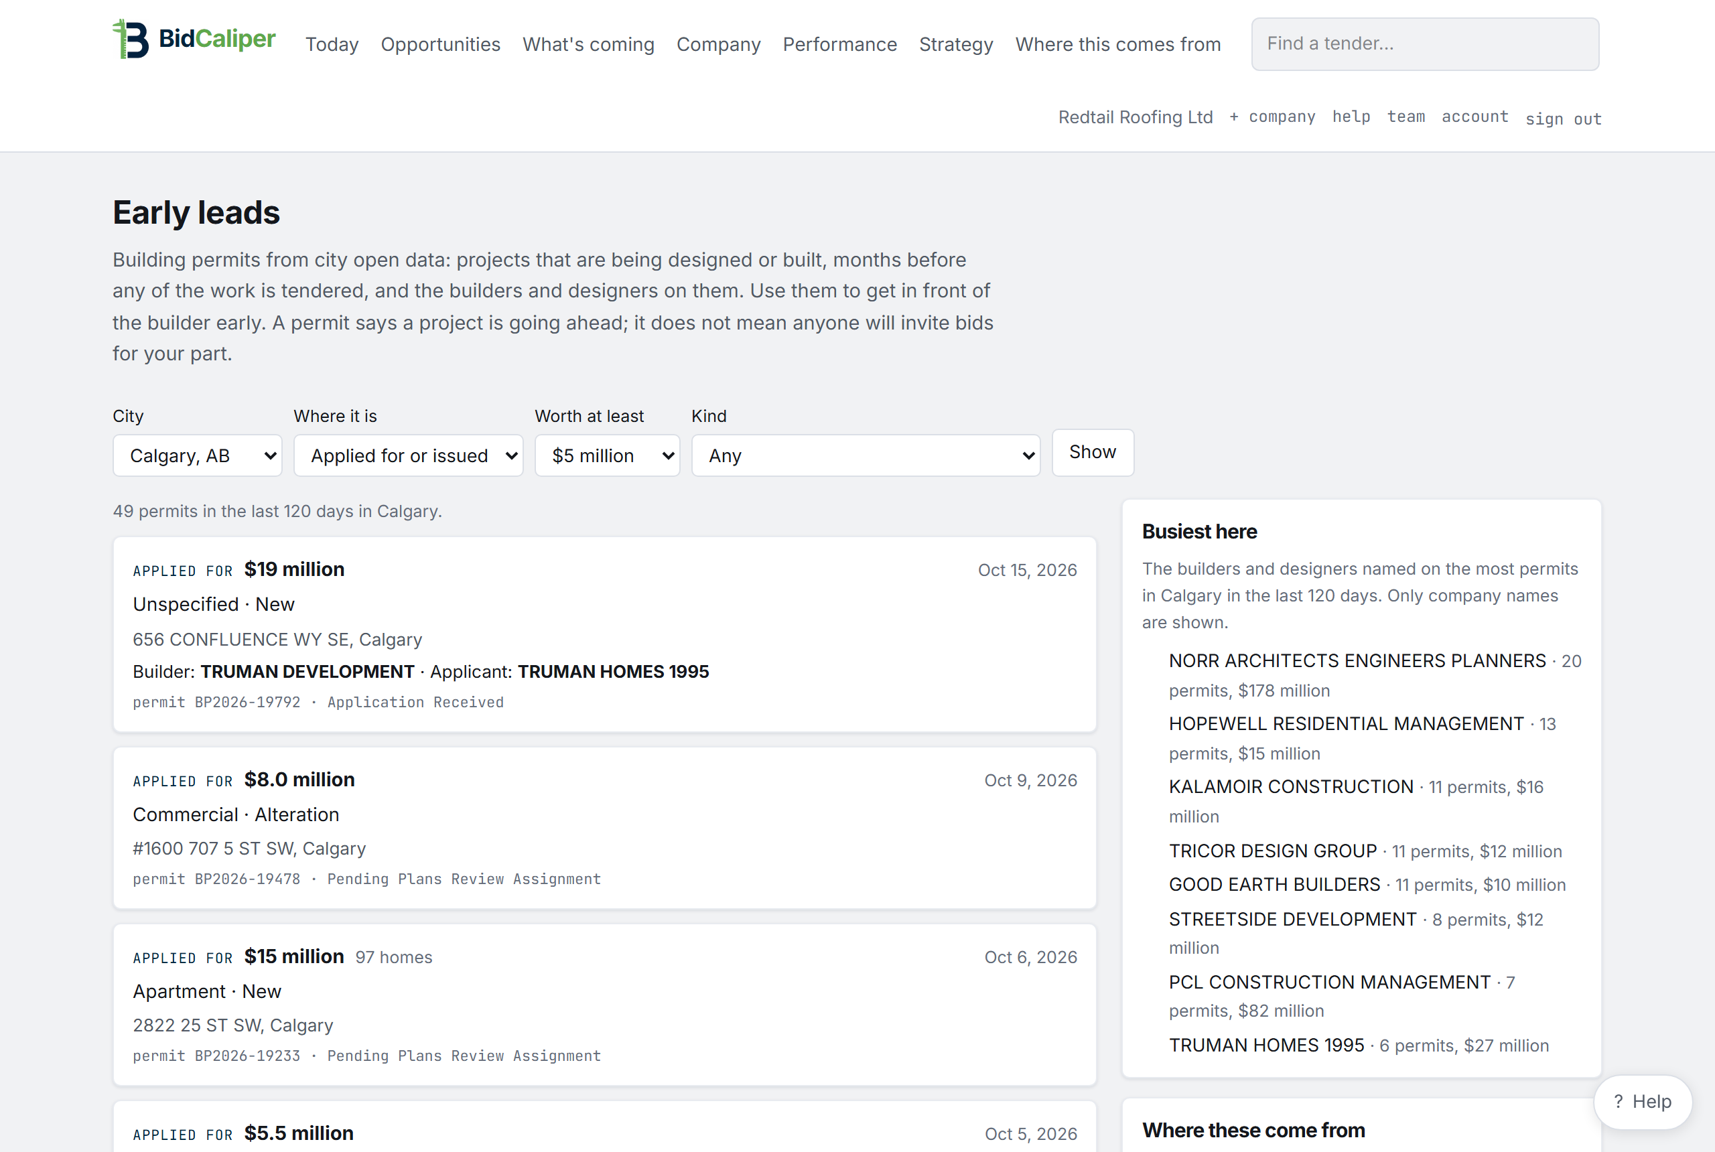Click PCL CONSTRUCTION MANAGEMENT in Busiest here
1715x1152 pixels.
tap(1329, 983)
